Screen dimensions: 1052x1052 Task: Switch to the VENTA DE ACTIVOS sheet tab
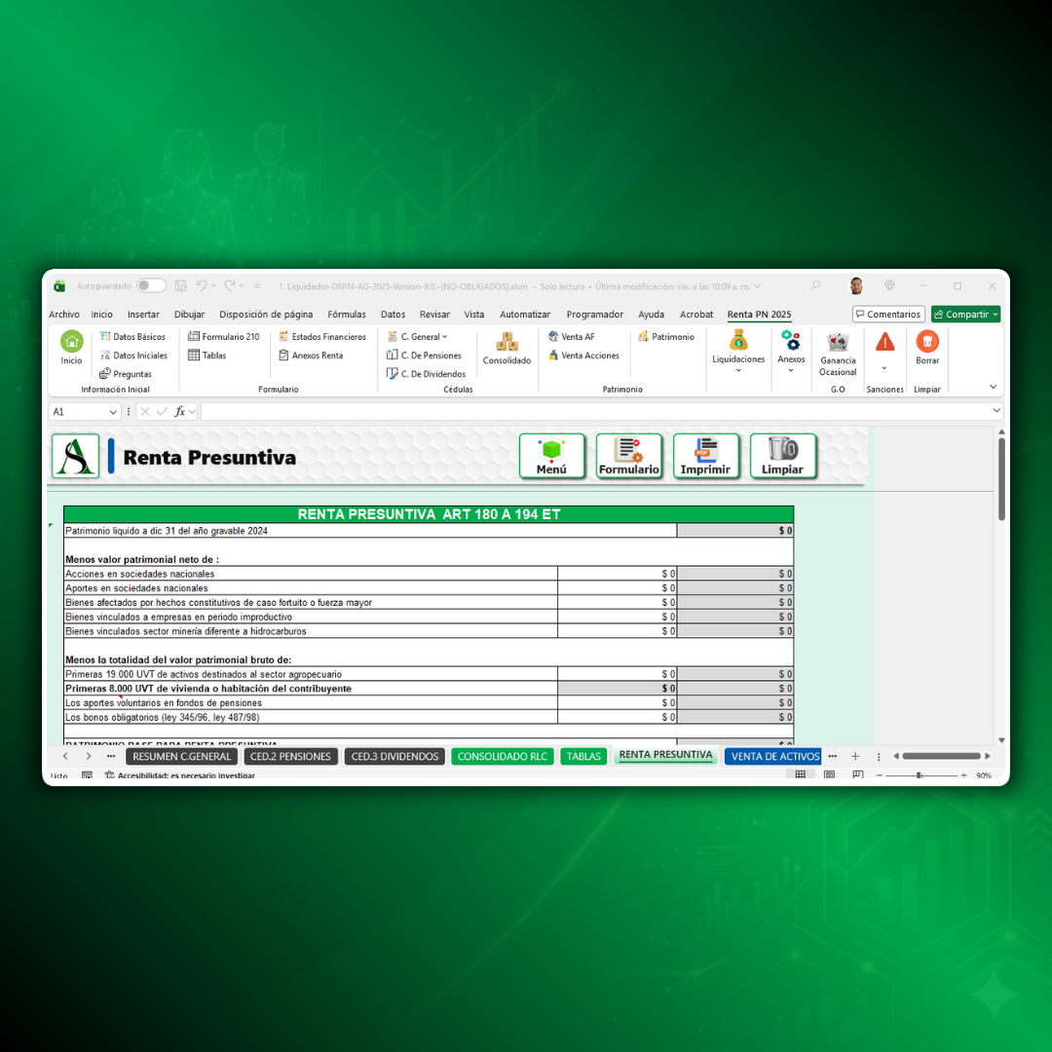774,757
